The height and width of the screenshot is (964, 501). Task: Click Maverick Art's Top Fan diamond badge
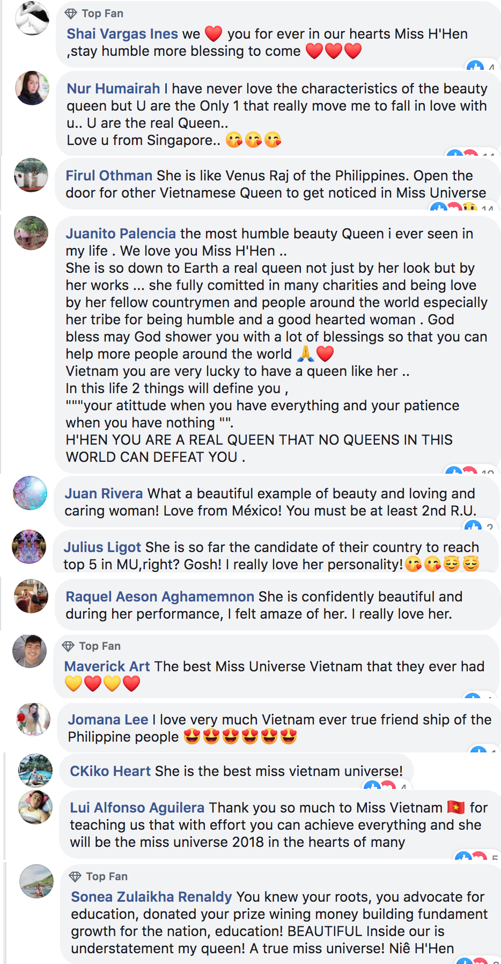coord(68,646)
